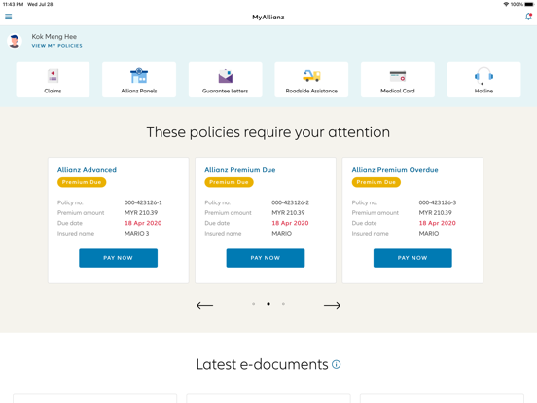Select third carousel page dot
537x403 pixels.
(x=283, y=304)
